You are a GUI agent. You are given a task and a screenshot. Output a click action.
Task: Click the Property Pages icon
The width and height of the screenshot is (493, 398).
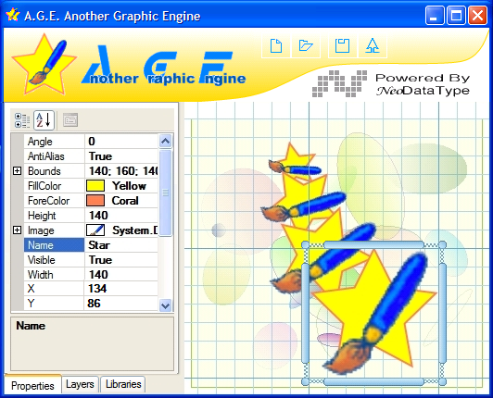[x=70, y=120]
